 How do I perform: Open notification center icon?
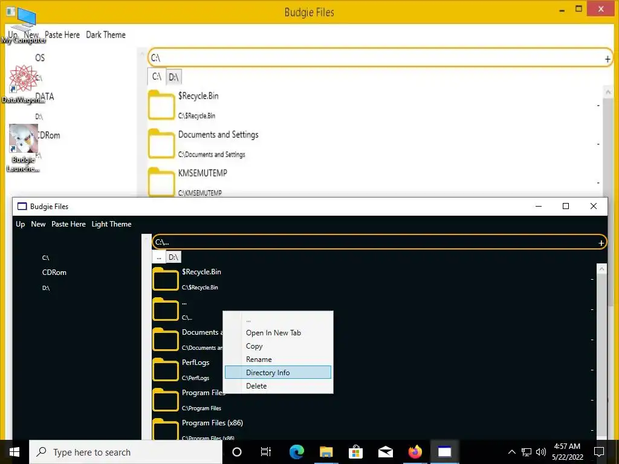[x=599, y=452]
